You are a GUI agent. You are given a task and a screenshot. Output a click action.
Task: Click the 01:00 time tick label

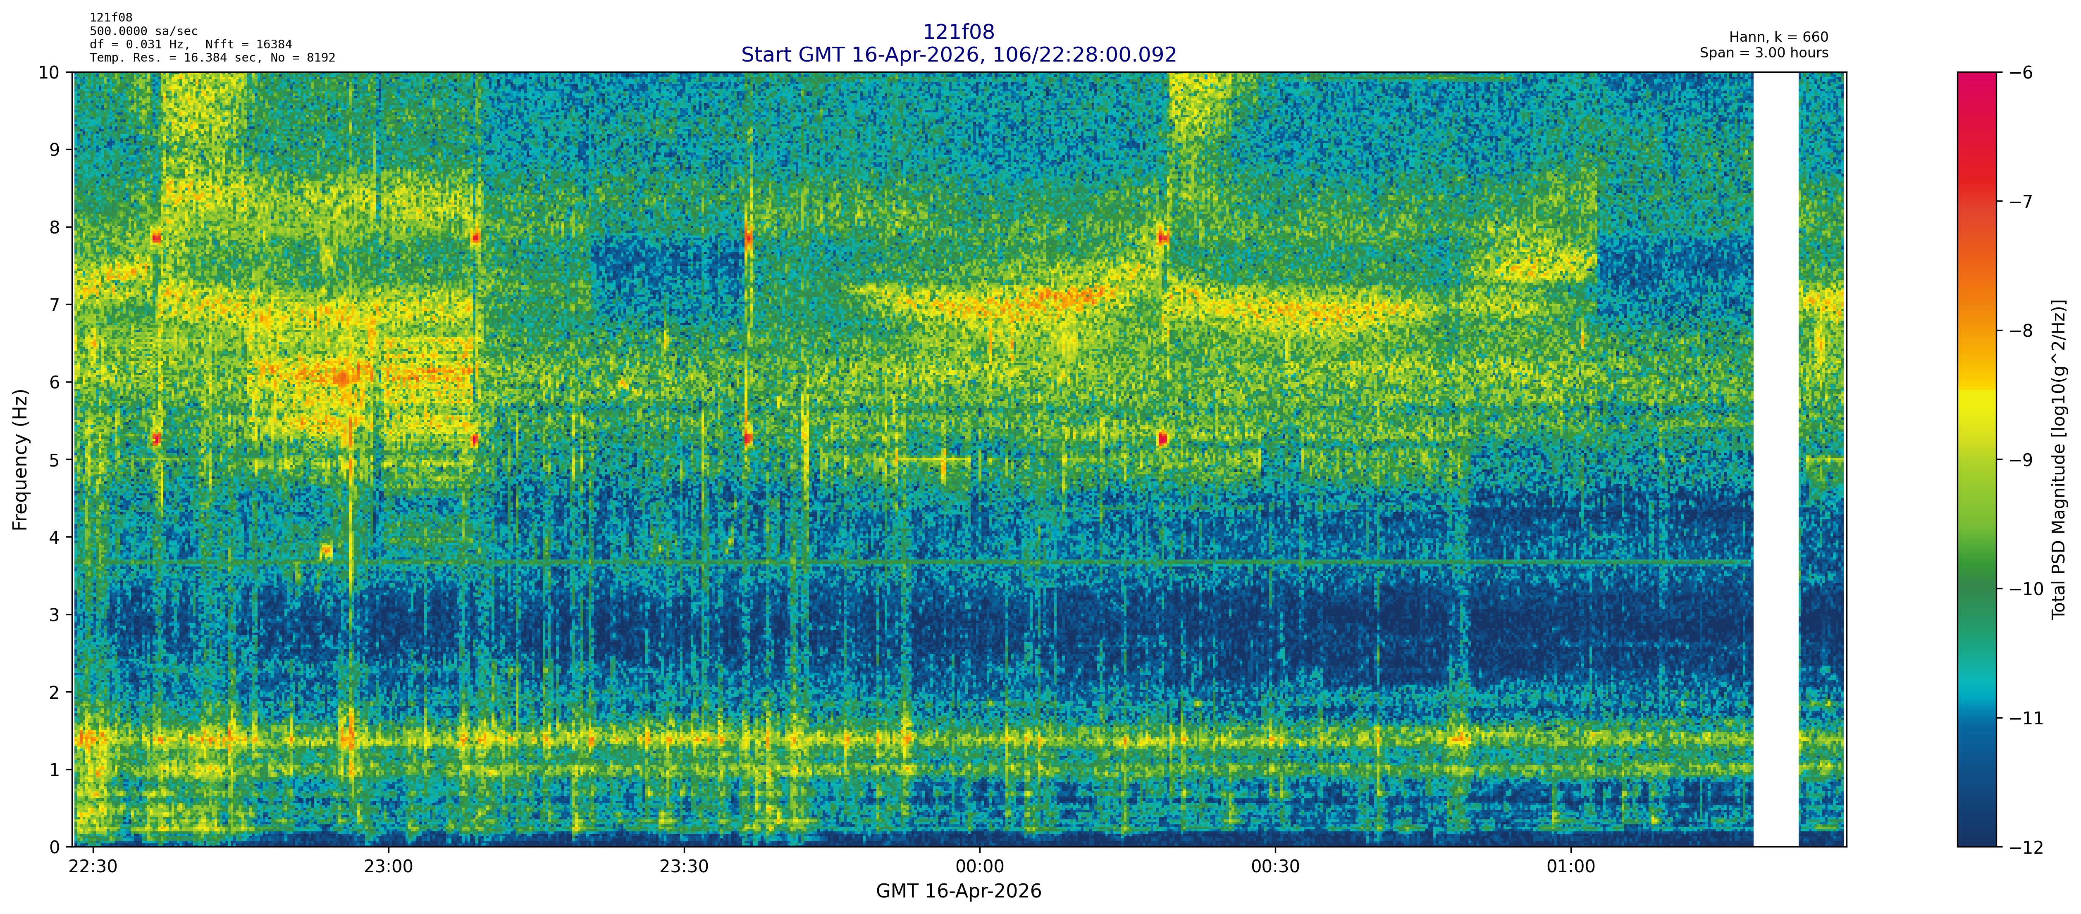click(1570, 867)
